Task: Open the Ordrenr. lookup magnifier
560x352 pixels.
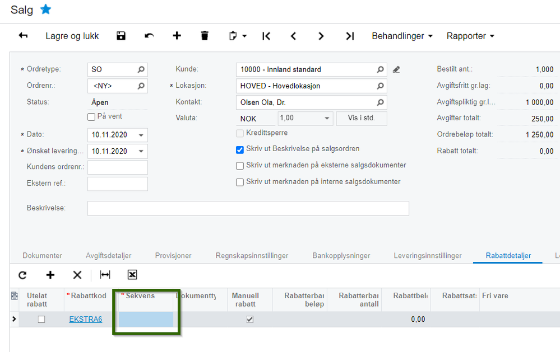Action: (x=141, y=86)
